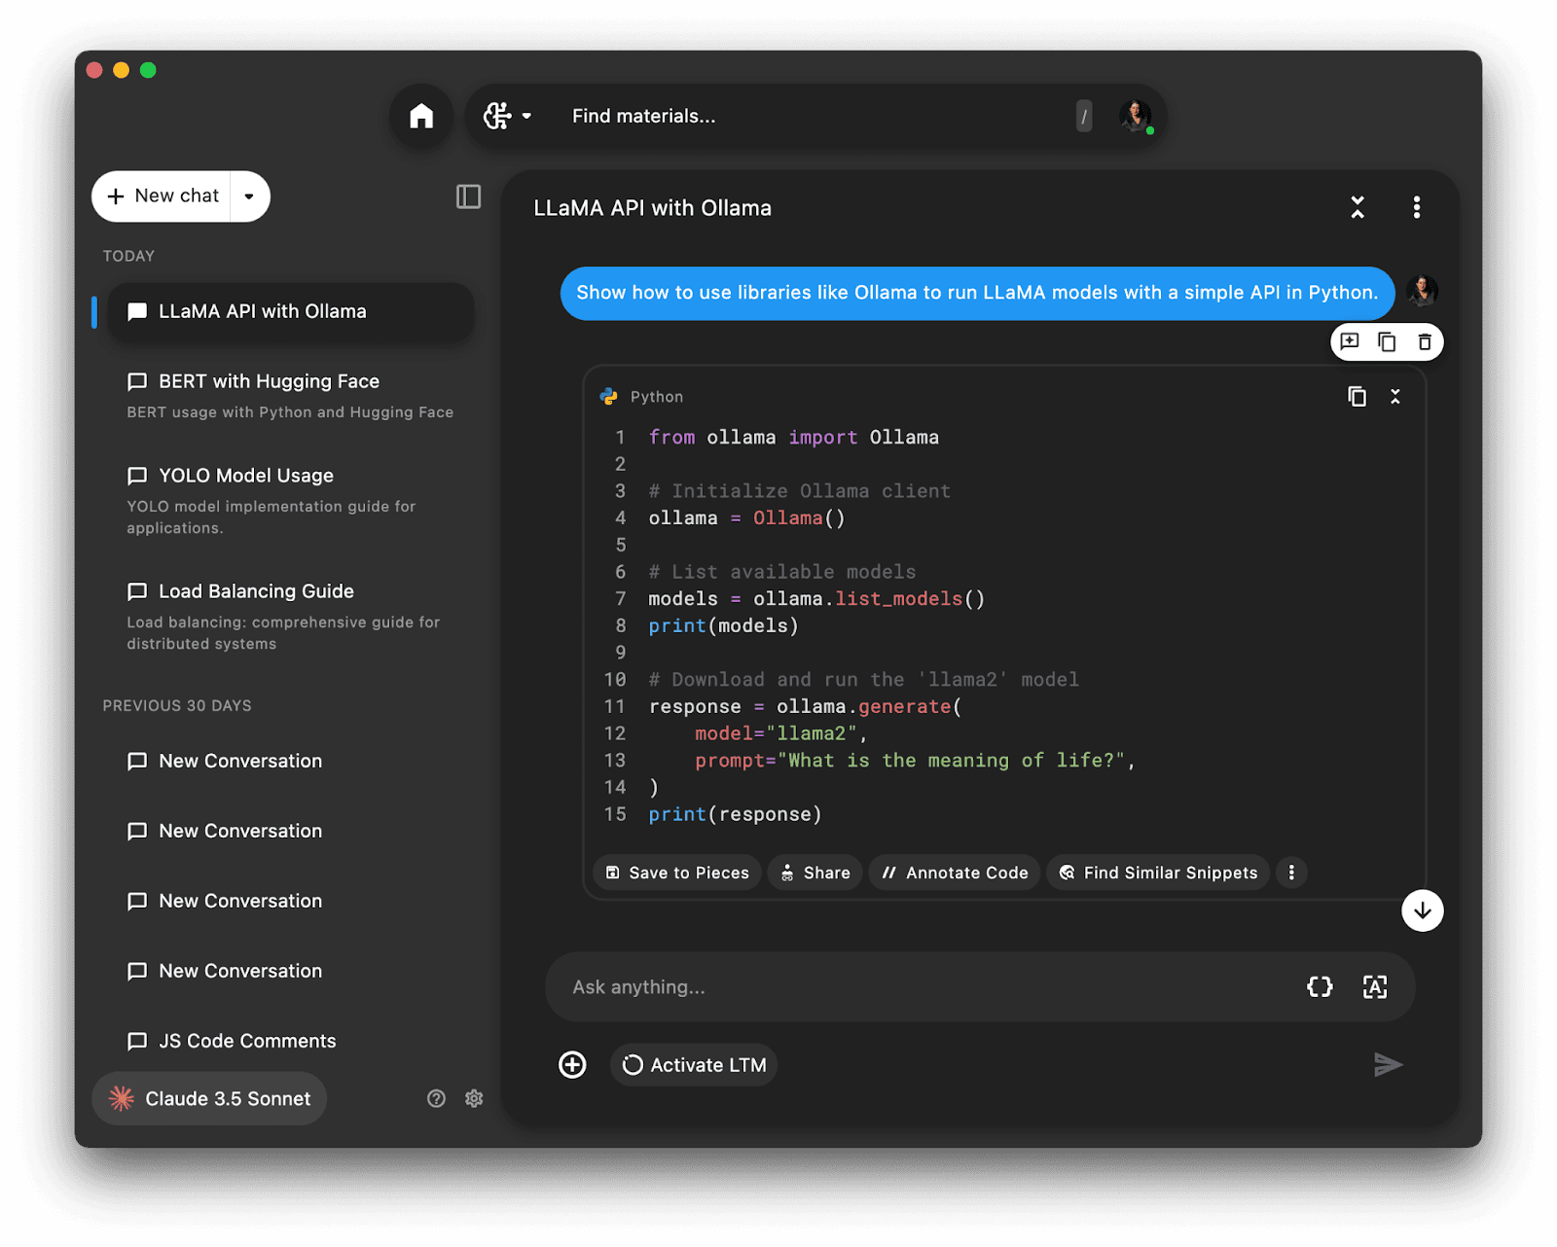Click the comment about downloading llama2 model
Viewport: 1557px width, 1247px height.
pyautogui.click(x=864, y=680)
